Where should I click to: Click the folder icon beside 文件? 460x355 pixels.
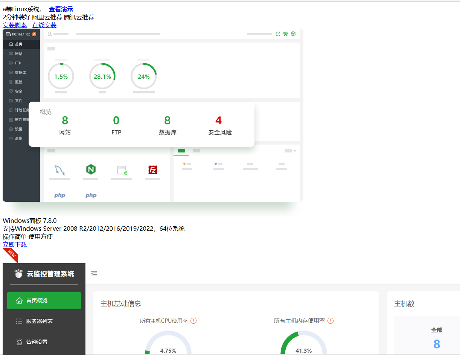(x=11, y=101)
